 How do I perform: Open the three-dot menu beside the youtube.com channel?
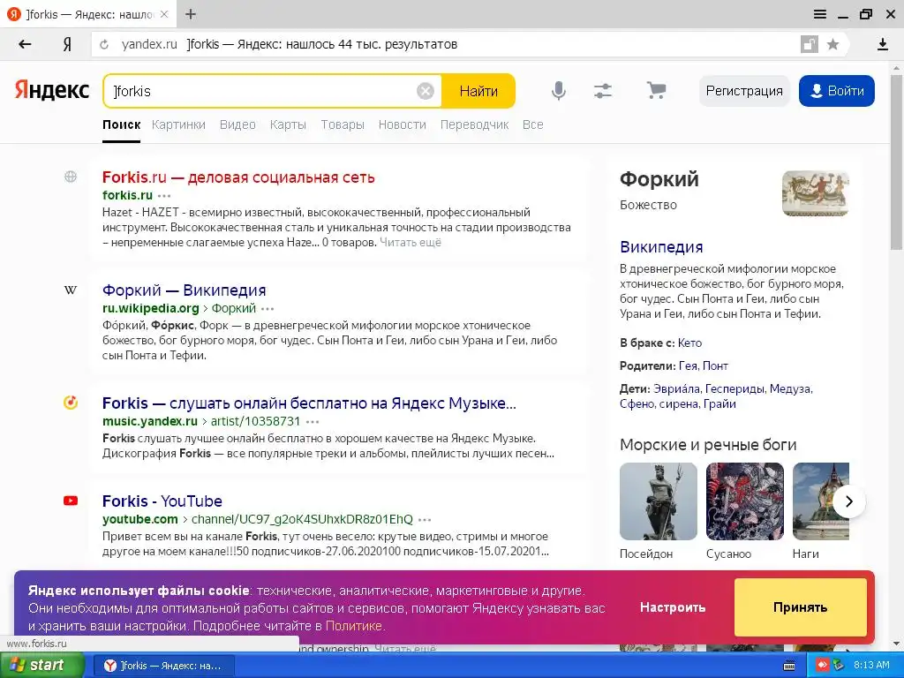[x=425, y=519]
